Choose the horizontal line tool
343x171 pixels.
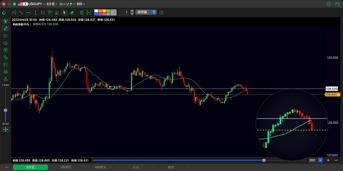28,13
